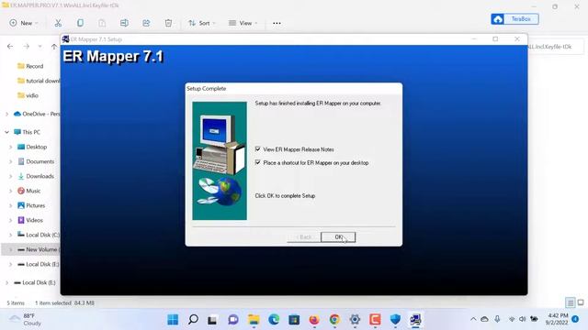Select the Record folder in sidebar
The image size is (588, 330).
pyautogui.click(x=30, y=66)
